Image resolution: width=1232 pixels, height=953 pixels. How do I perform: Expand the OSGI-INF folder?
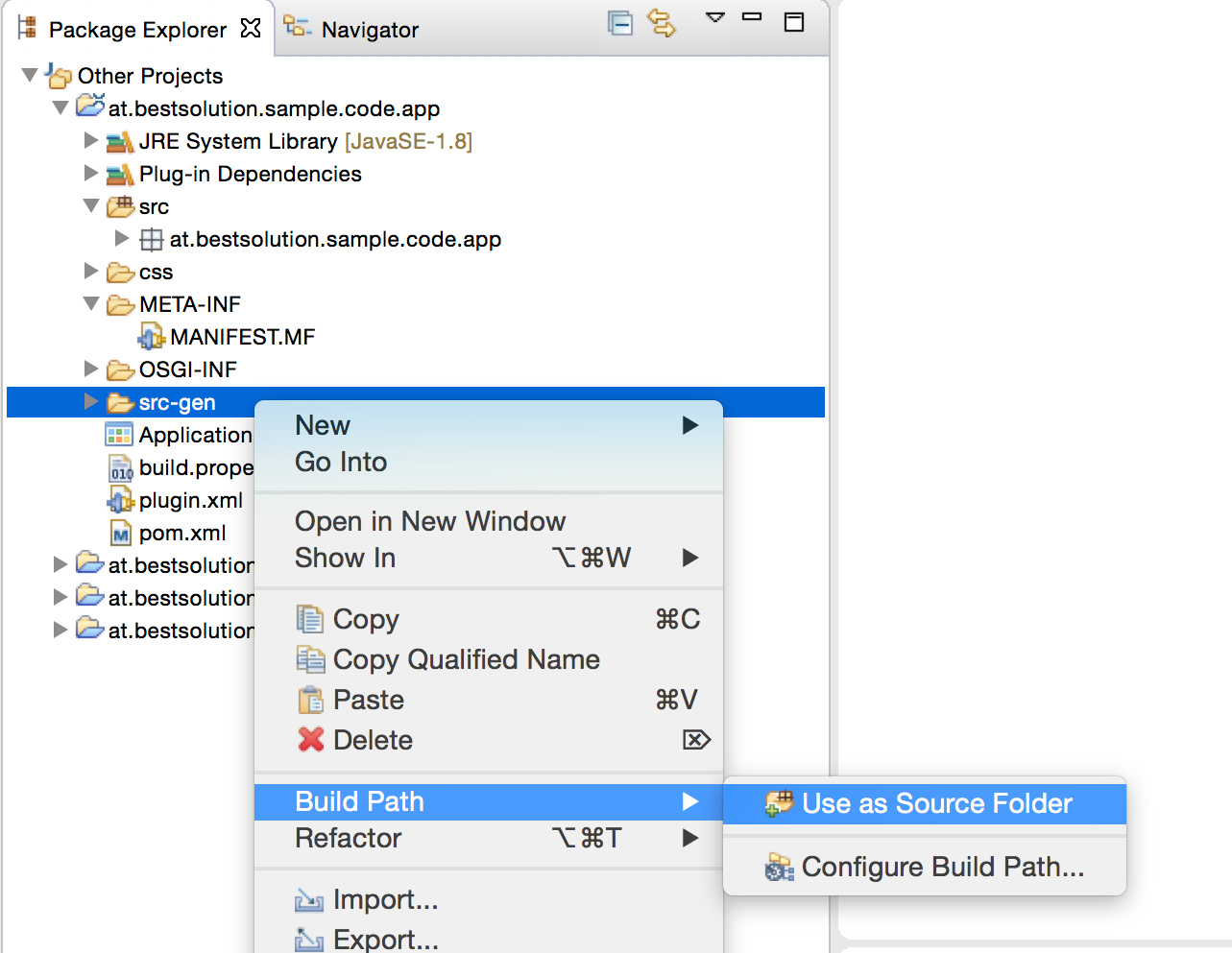click(91, 369)
